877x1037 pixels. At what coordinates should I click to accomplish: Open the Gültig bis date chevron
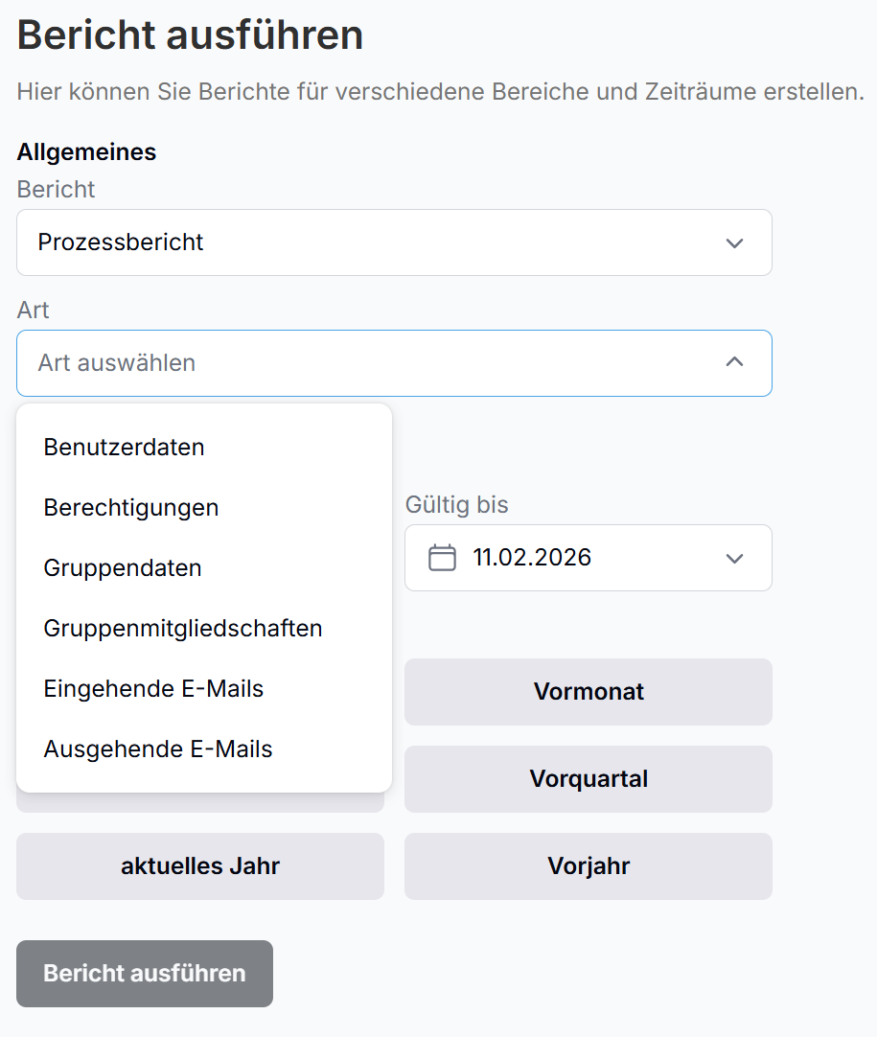pyautogui.click(x=734, y=558)
